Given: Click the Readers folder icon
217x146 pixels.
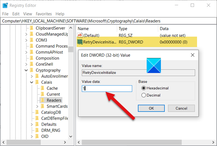Looking at the screenshot, I should coord(43,100).
